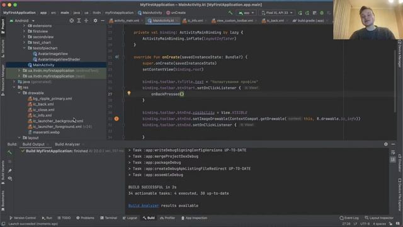Open the Problems tool window button

point(86,218)
